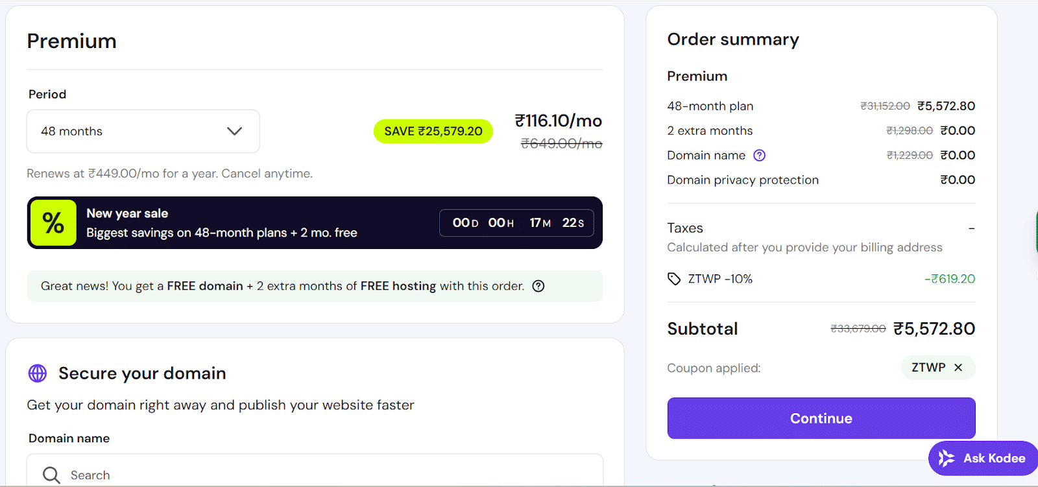Open the domain name help tooltip
The height and width of the screenshot is (487, 1038).
pos(759,155)
